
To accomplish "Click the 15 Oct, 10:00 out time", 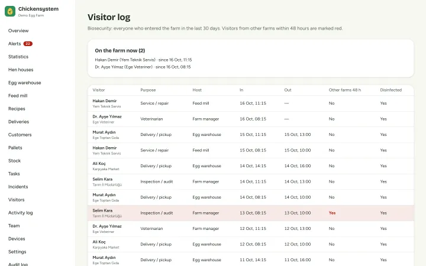I will (x=298, y=150).
